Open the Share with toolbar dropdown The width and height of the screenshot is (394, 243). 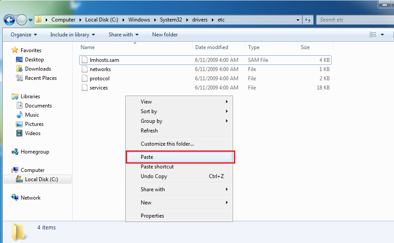[x=123, y=35]
